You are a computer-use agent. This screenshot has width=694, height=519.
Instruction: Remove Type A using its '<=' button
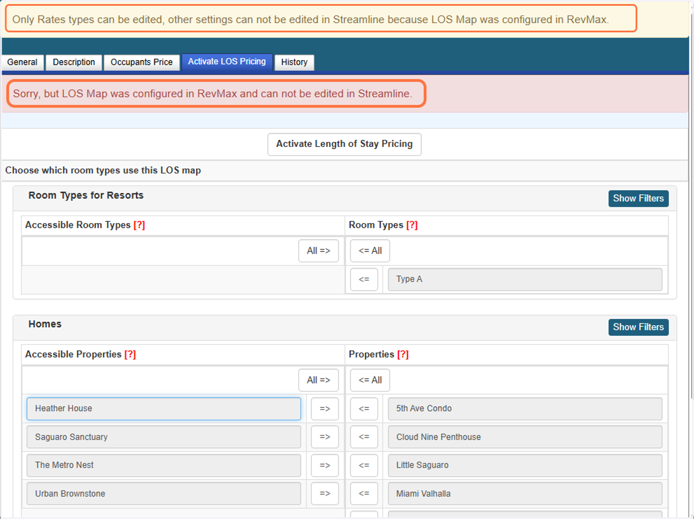coord(364,279)
